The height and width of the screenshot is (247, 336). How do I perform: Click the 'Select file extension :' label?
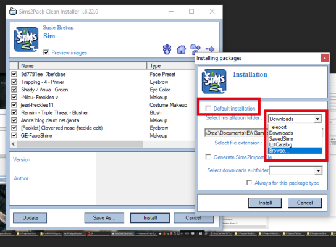pyautogui.click(x=238, y=143)
